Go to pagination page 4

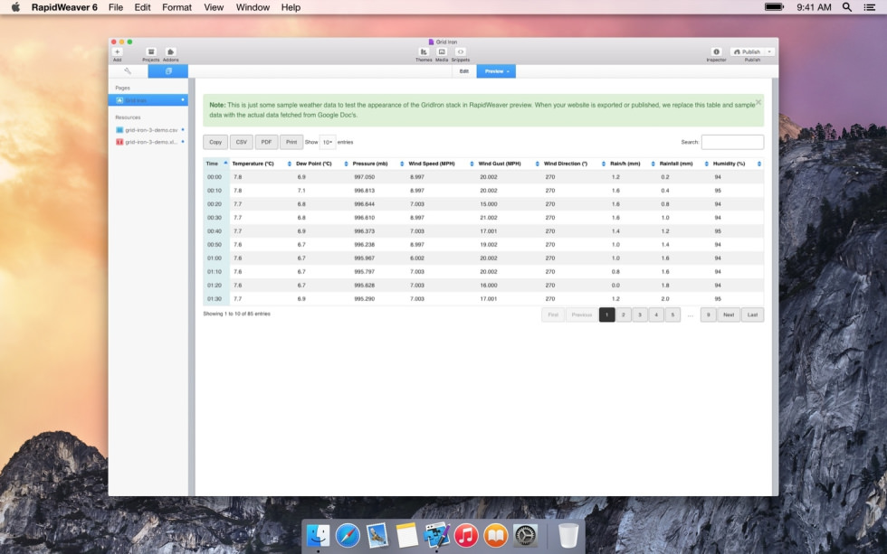(656, 315)
